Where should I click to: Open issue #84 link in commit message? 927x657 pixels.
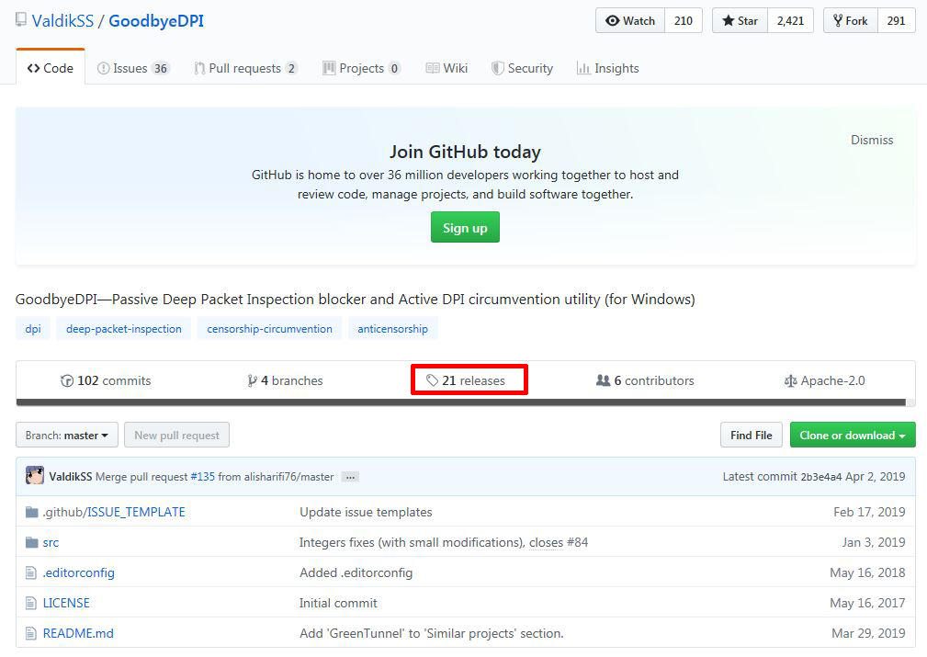tap(578, 542)
